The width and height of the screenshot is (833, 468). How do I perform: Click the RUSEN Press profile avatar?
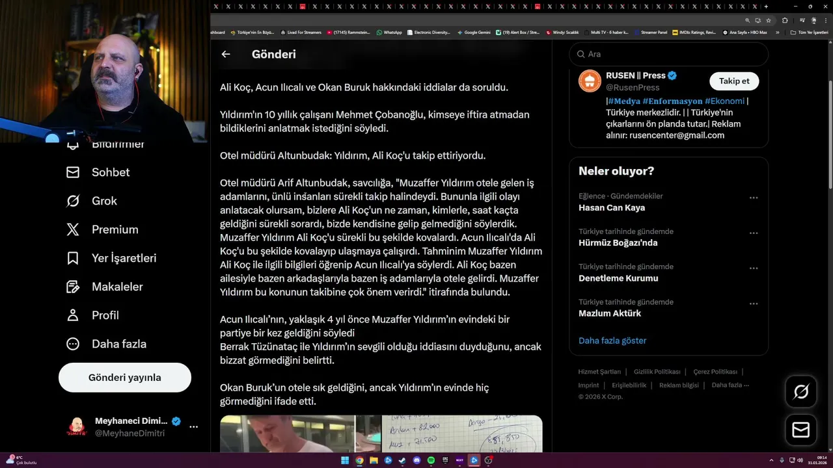(590, 81)
